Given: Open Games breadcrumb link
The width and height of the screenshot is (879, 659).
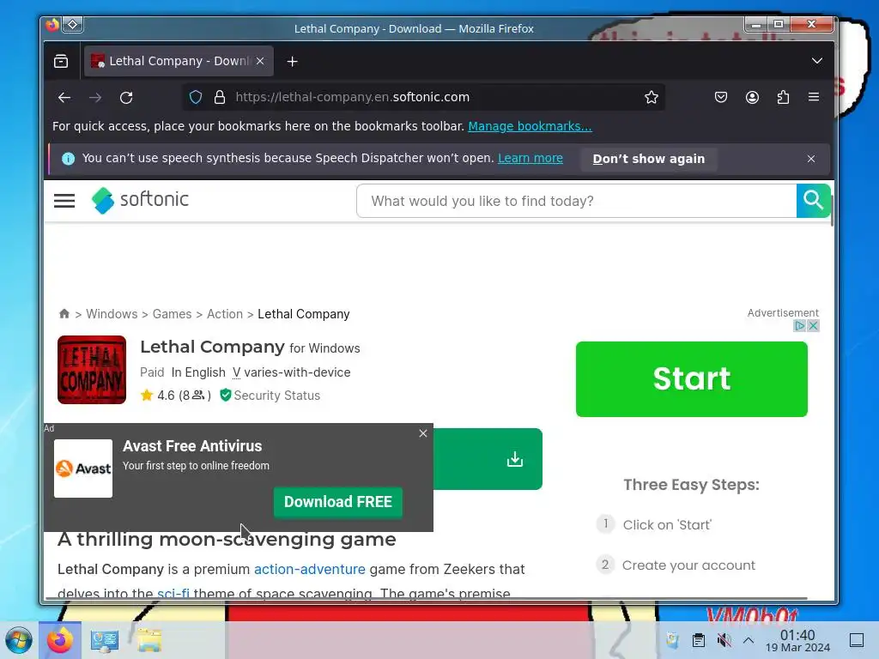Looking at the screenshot, I should tap(172, 314).
